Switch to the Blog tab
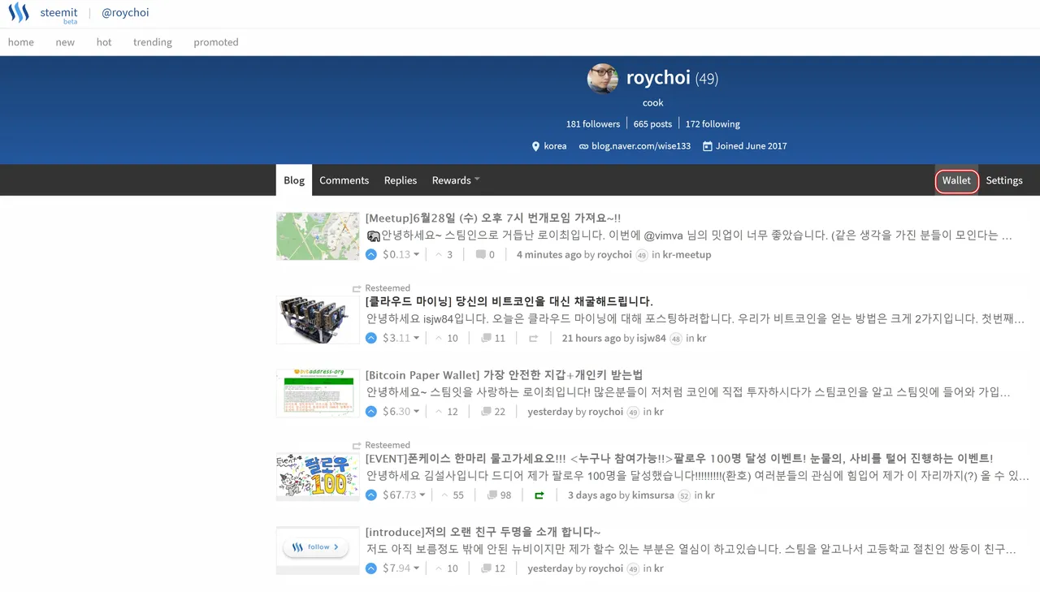 click(294, 180)
